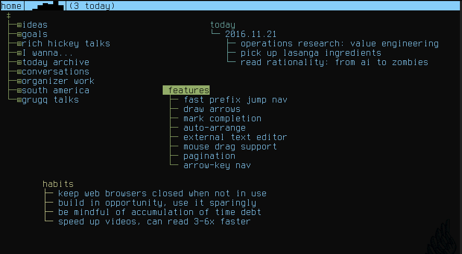462x254 pixels.
Task: Expand the collapsed ideas node icon
Action: 19,25
